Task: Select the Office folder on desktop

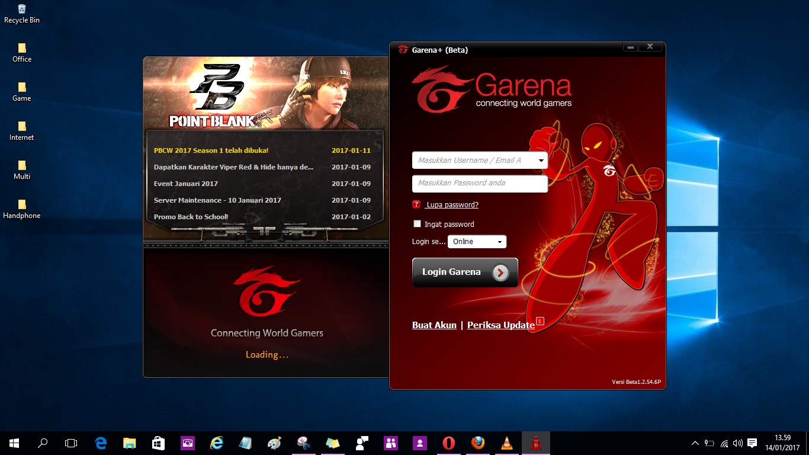Action: click(22, 53)
